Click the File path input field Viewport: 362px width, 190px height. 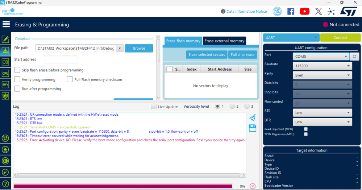(76, 48)
